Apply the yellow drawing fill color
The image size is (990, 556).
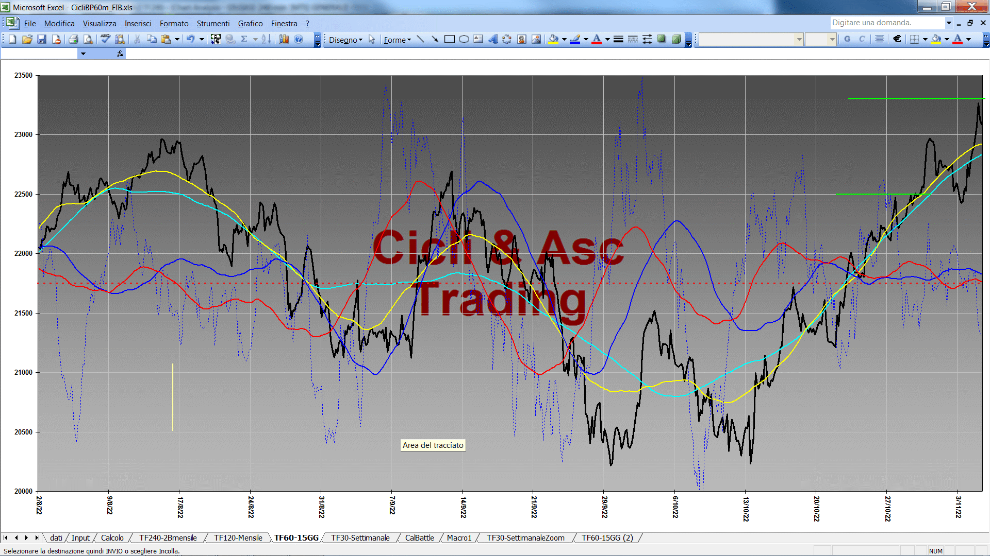point(554,40)
